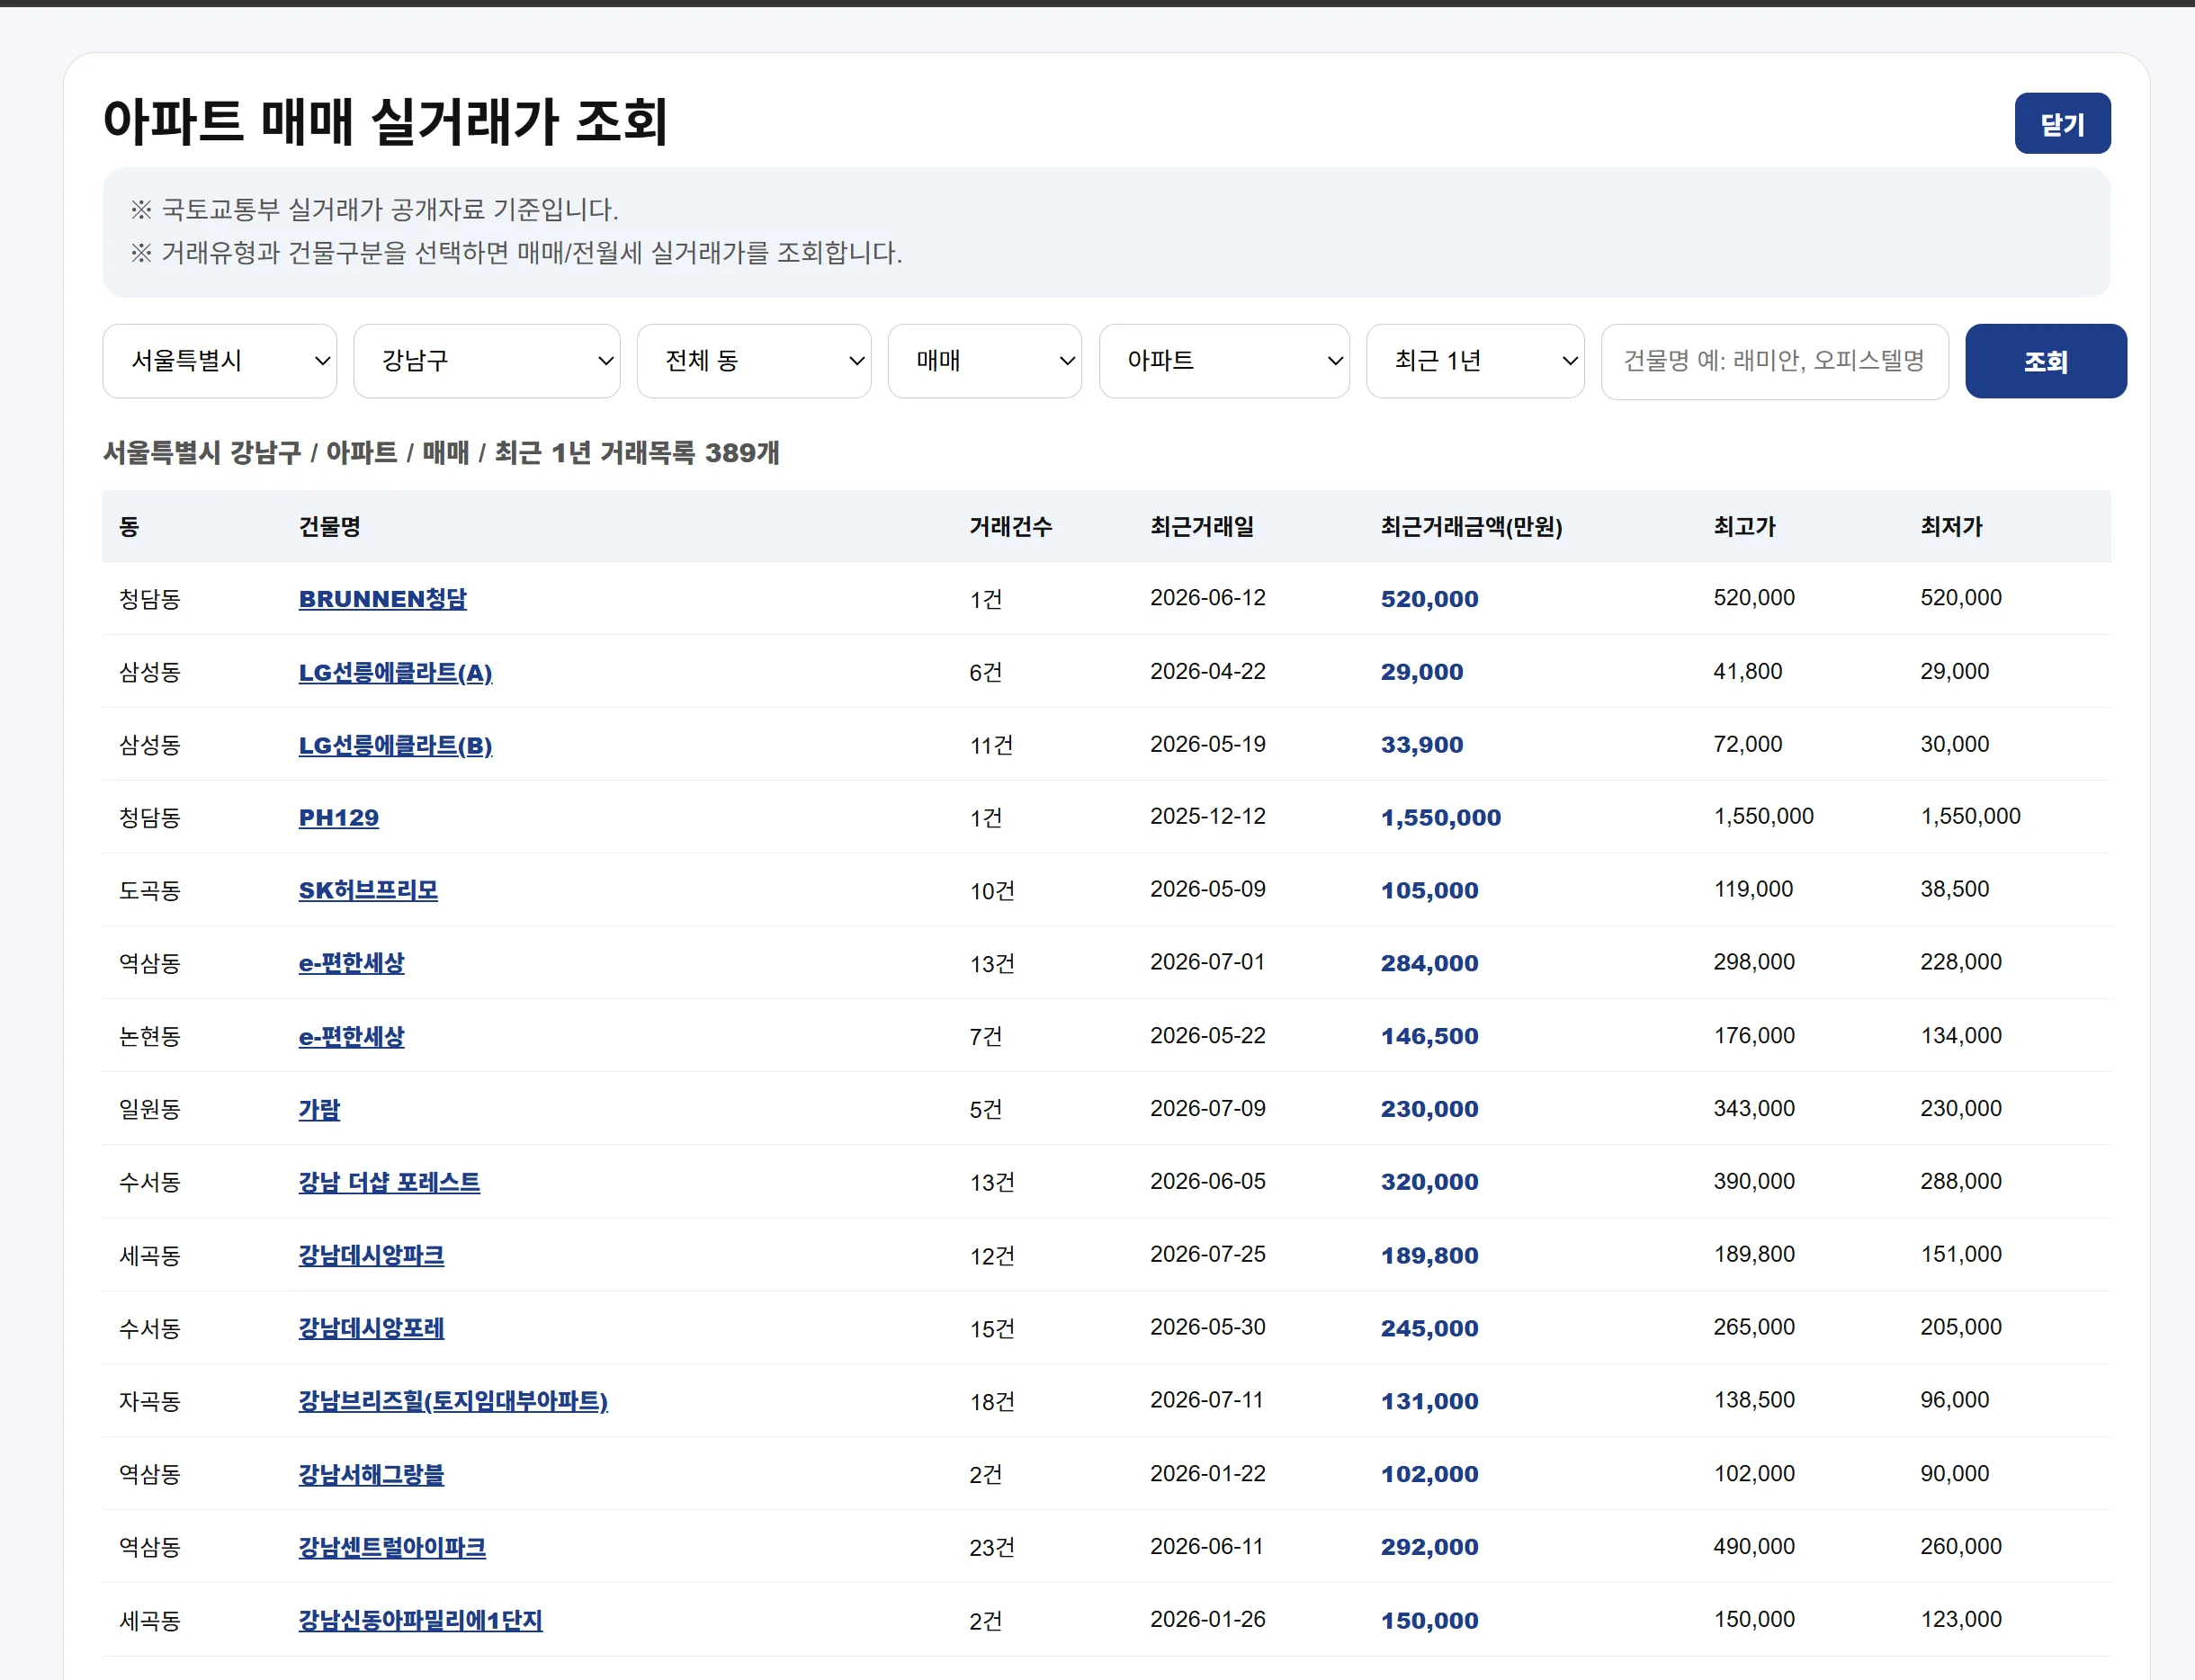Click the 490,000 highest price value
Screen dimensions: 2195x1680
click(1754, 1546)
